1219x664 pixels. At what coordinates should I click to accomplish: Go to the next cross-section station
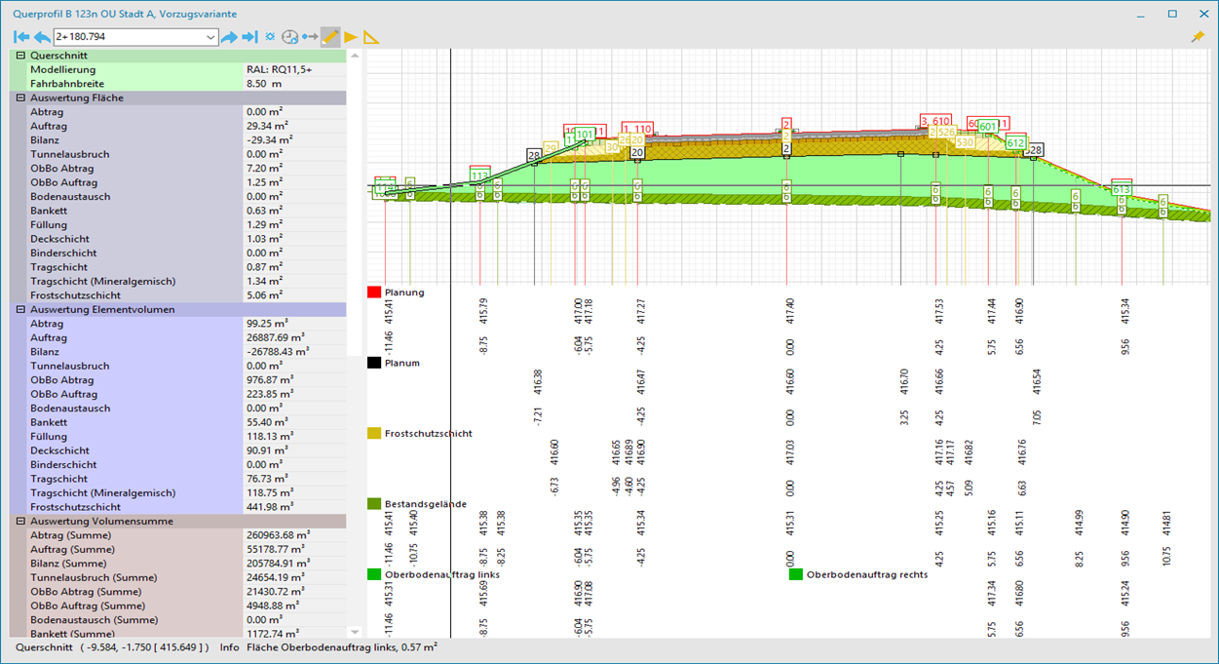tap(229, 37)
